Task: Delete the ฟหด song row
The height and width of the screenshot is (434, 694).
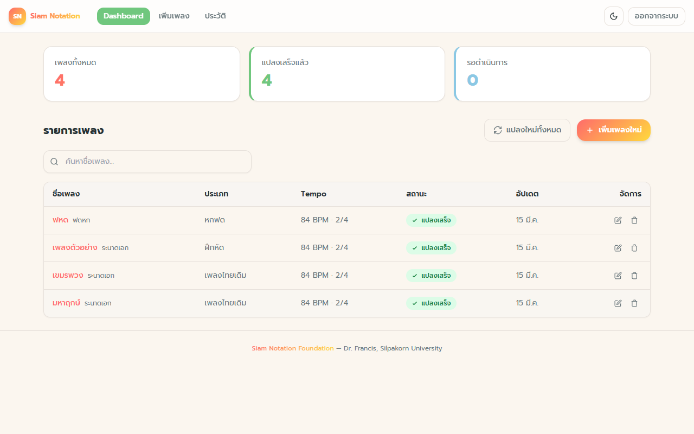Action: pos(634,220)
